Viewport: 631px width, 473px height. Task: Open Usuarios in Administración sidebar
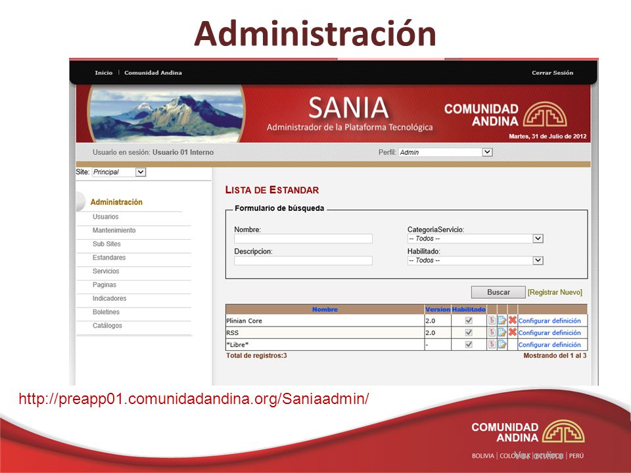(105, 216)
